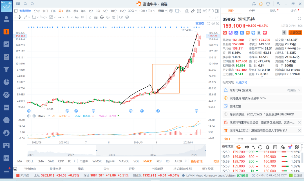The image size is (304, 181).
Task: Click the price alert bell button
Action: pos(284,33)
